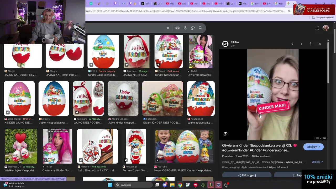The height and width of the screenshot is (189, 336).
Task: Visit the TikTok page with Obejrzyj button
Action: point(313,147)
